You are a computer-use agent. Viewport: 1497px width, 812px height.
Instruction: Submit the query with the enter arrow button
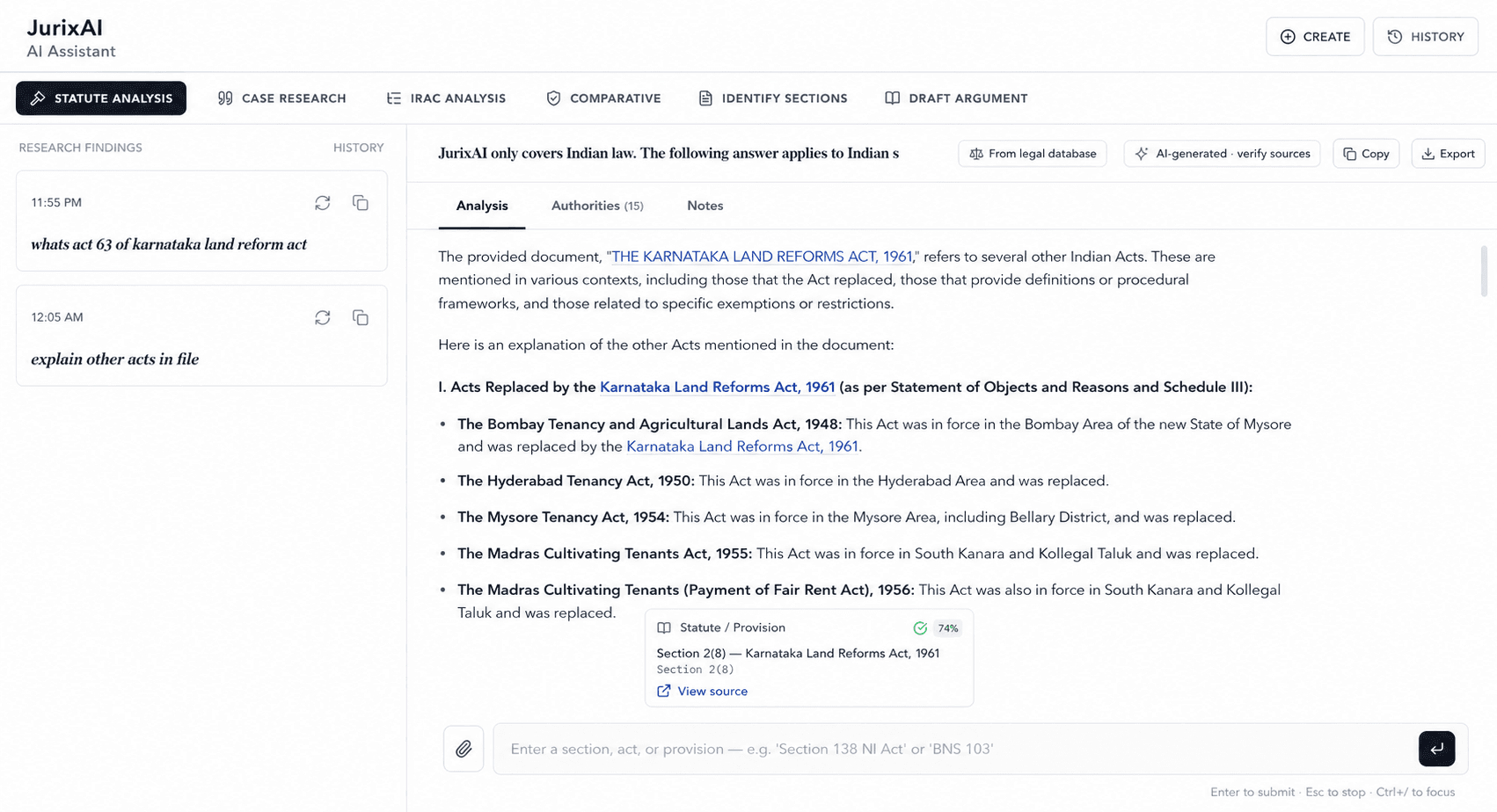point(1436,749)
